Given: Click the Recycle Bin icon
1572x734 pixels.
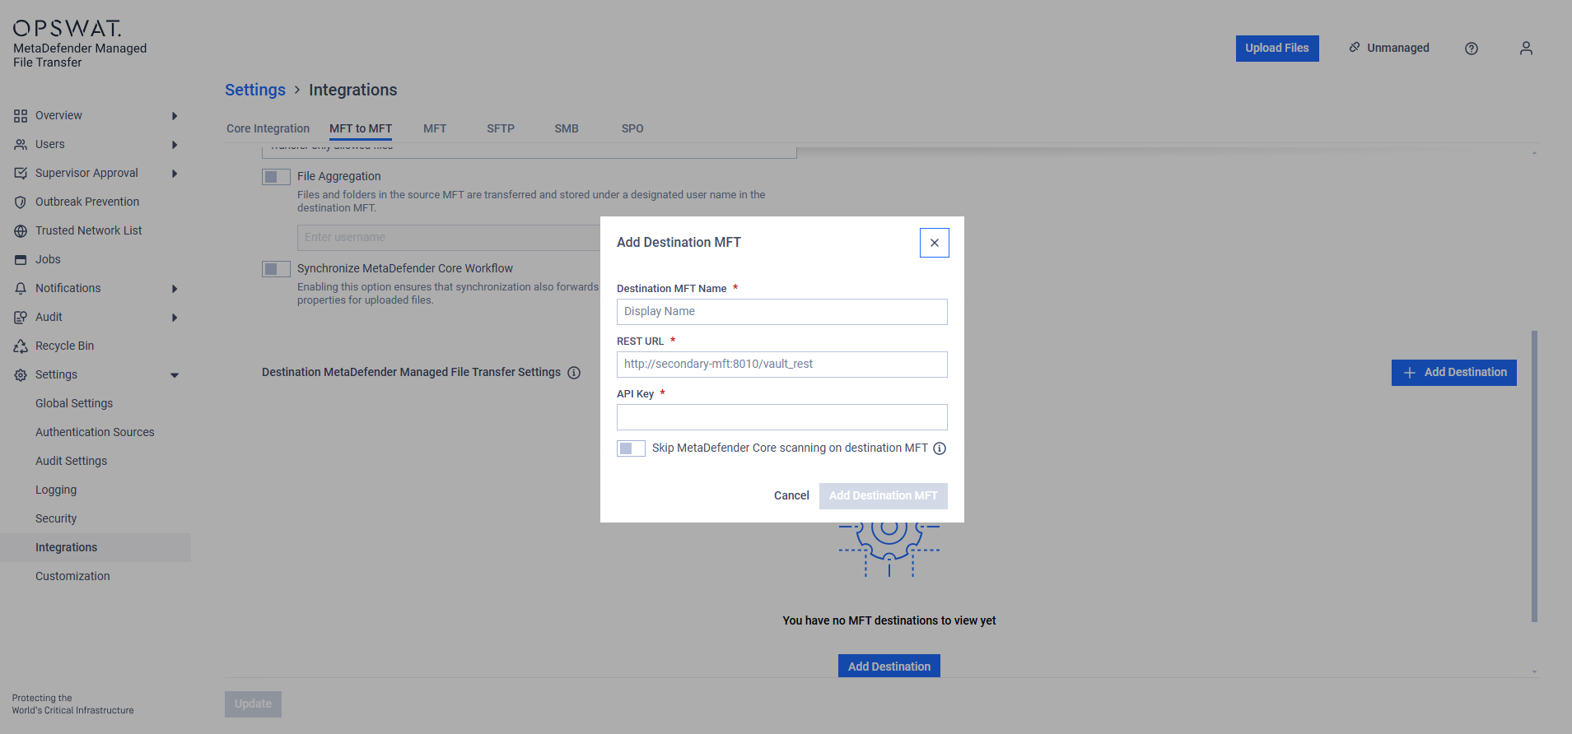Looking at the screenshot, I should tap(21, 346).
